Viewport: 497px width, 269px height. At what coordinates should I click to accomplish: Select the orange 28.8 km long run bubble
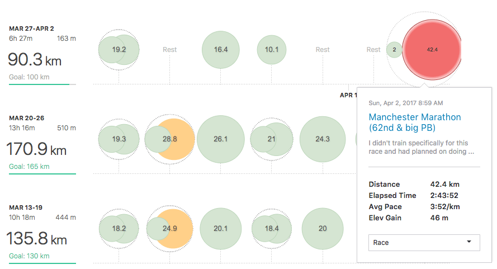[174, 139]
